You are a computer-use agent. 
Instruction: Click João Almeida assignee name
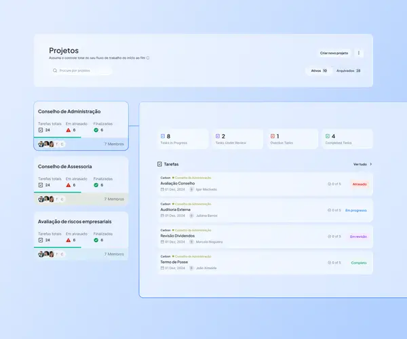(x=206, y=268)
